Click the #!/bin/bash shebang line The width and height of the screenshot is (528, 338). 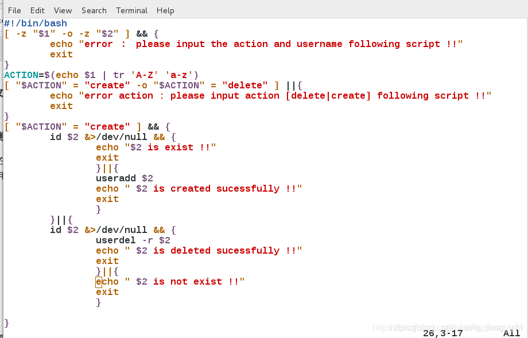(x=36, y=23)
